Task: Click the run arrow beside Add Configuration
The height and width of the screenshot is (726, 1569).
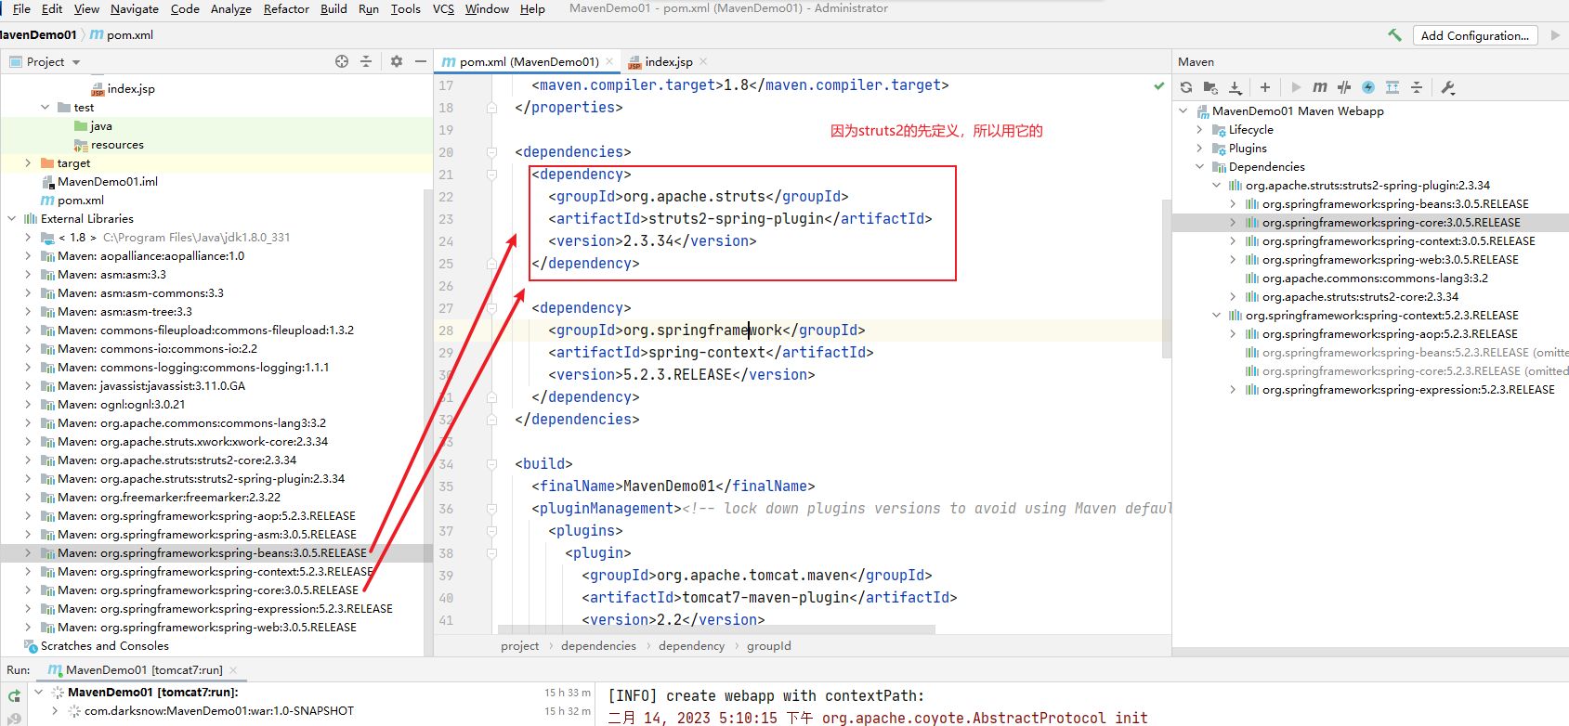Action: coord(1555,35)
